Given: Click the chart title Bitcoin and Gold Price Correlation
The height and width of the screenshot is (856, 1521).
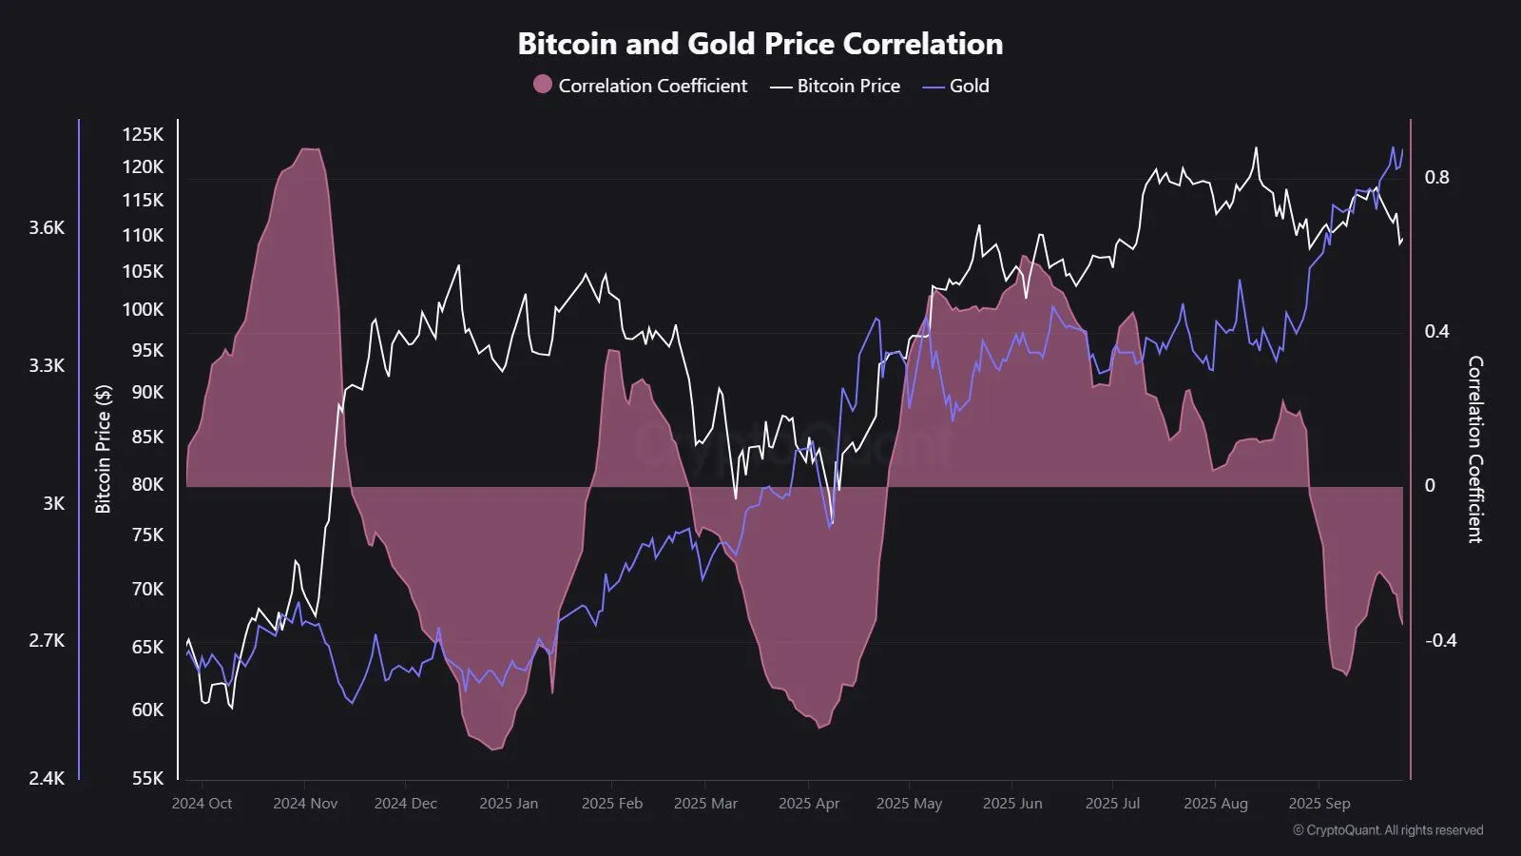Looking at the screenshot, I should [x=760, y=44].
